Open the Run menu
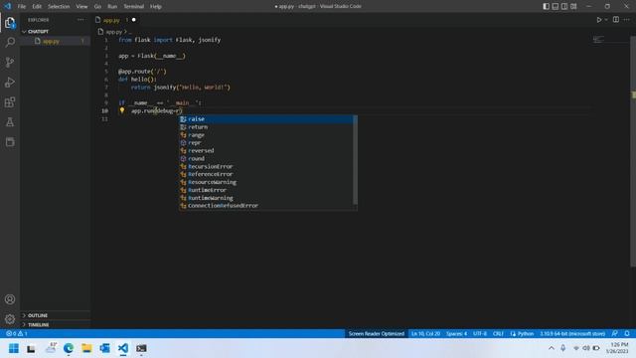 coord(112,7)
